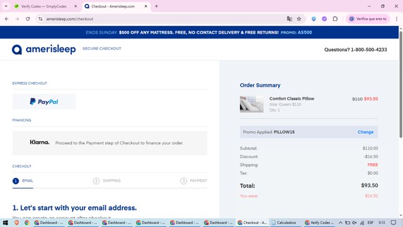This screenshot has height=227, width=403.
Task: Switch to the Verify Codes — SimplyCodes tab
Action: coord(43,6)
